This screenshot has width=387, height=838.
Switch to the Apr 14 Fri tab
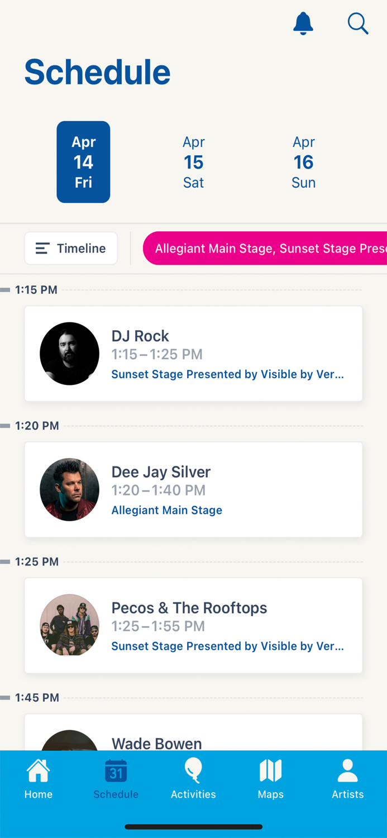pos(83,162)
